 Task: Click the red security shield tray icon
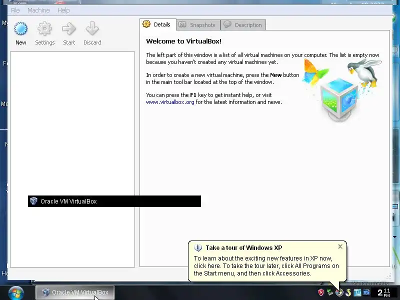pos(321,292)
